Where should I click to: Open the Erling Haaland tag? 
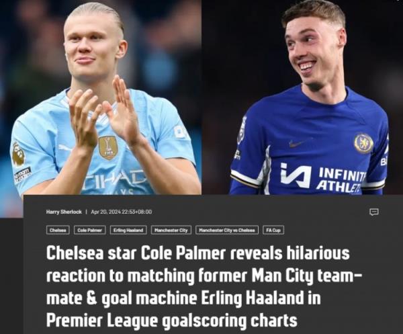pos(128,230)
